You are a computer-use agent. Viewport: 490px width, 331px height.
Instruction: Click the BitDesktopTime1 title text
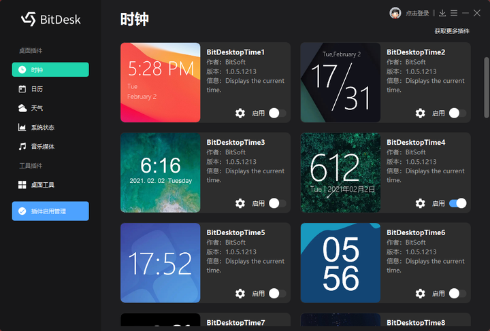coord(235,52)
